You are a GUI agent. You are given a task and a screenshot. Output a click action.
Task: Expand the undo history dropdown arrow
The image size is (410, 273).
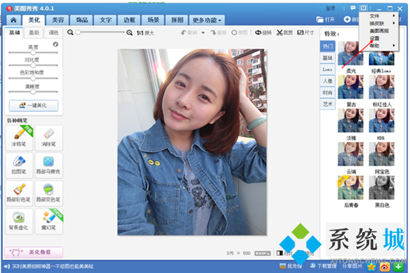click(203, 33)
